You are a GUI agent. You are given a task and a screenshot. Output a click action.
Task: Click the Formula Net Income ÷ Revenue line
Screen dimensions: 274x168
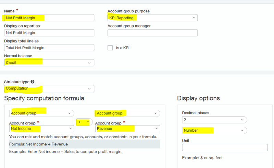[39, 144]
